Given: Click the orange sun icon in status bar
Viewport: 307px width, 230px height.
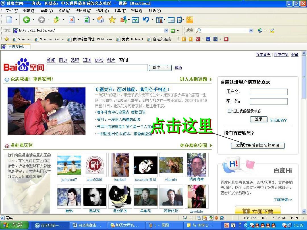Looking at the screenshot, I should (x=217, y=218).
